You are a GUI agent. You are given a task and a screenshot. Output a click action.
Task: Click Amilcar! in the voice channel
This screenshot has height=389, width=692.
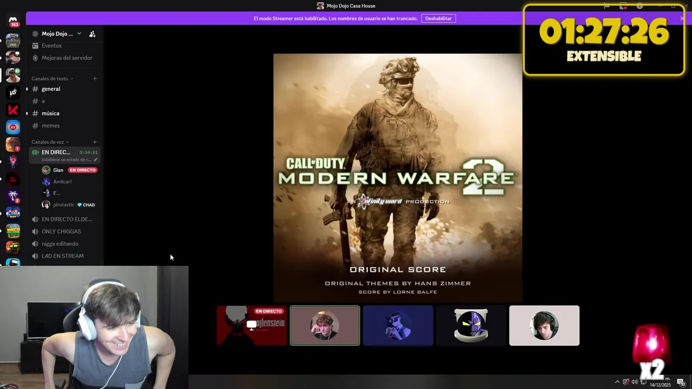(63, 182)
